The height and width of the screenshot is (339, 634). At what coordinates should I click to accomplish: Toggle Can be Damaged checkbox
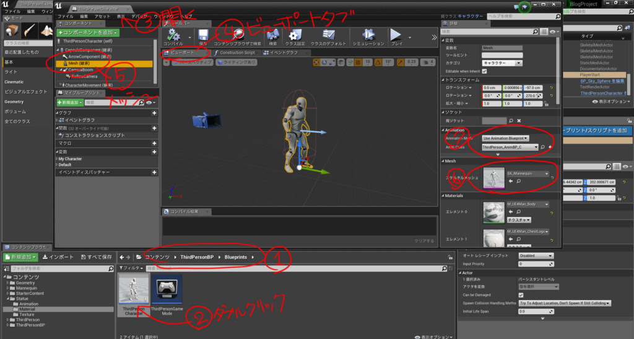[521, 295]
